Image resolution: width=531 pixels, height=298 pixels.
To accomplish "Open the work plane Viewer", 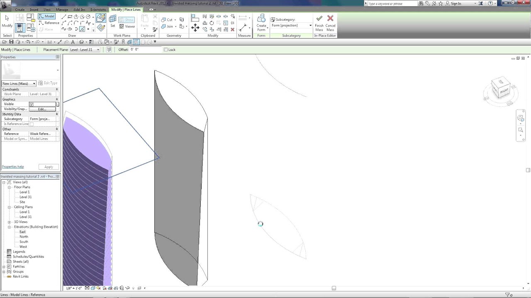I will (x=127, y=26).
